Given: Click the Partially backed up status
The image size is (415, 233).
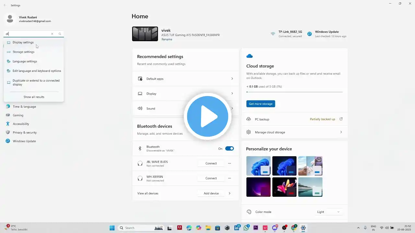Looking at the screenshot, I should pos(322,119).
